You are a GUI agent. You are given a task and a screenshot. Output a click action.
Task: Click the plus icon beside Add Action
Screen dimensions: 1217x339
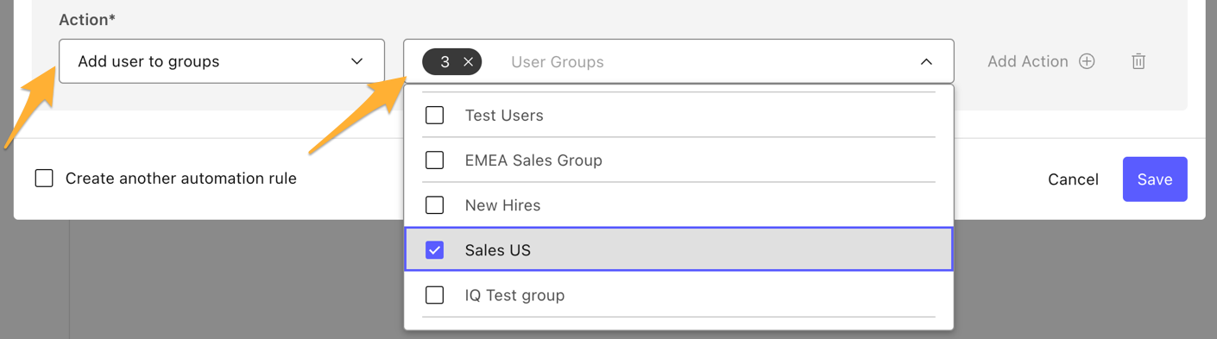(x=1087, y=61)
